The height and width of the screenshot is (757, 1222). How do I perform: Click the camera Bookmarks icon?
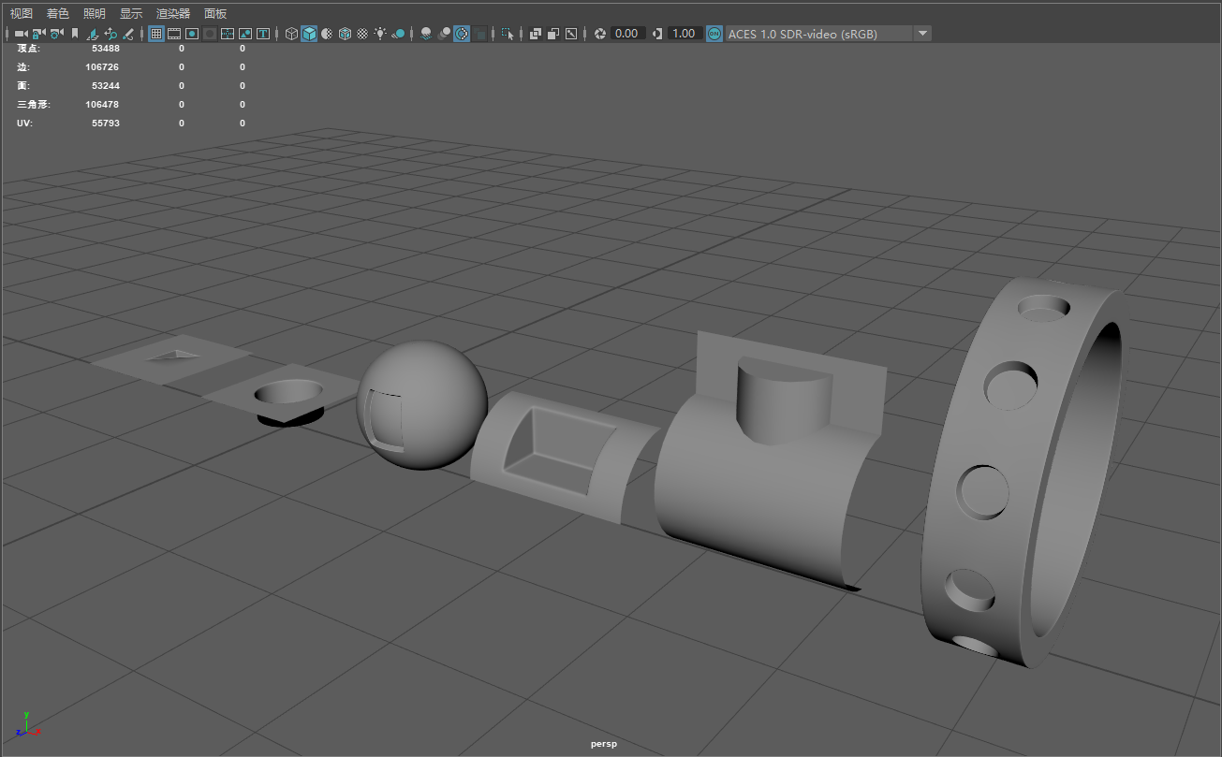pos(75,34)
